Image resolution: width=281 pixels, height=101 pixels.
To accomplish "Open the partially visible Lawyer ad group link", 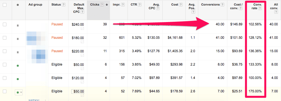I will click(34, 100).
